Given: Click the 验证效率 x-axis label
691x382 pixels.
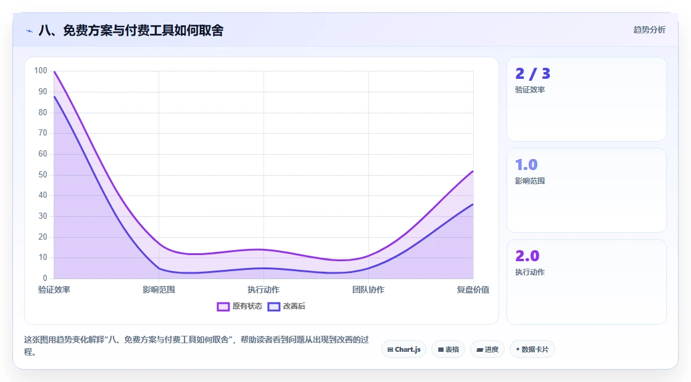Looking at the screenshot, I should 54,290.
